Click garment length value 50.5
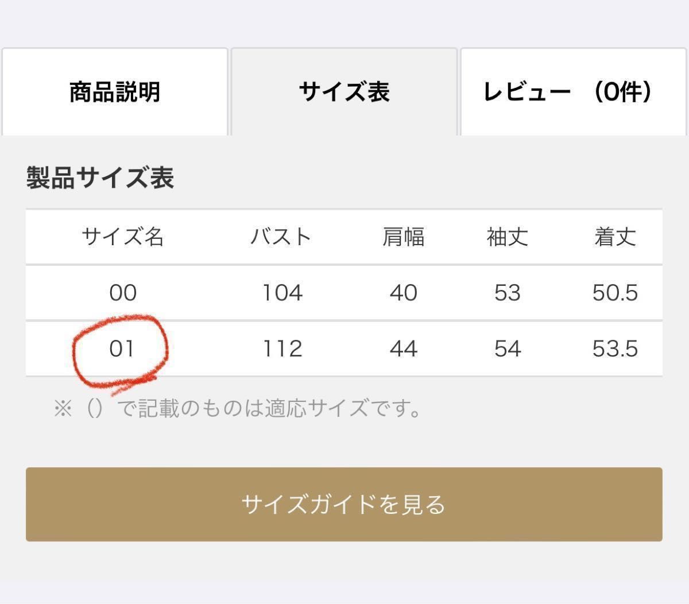 616,293
